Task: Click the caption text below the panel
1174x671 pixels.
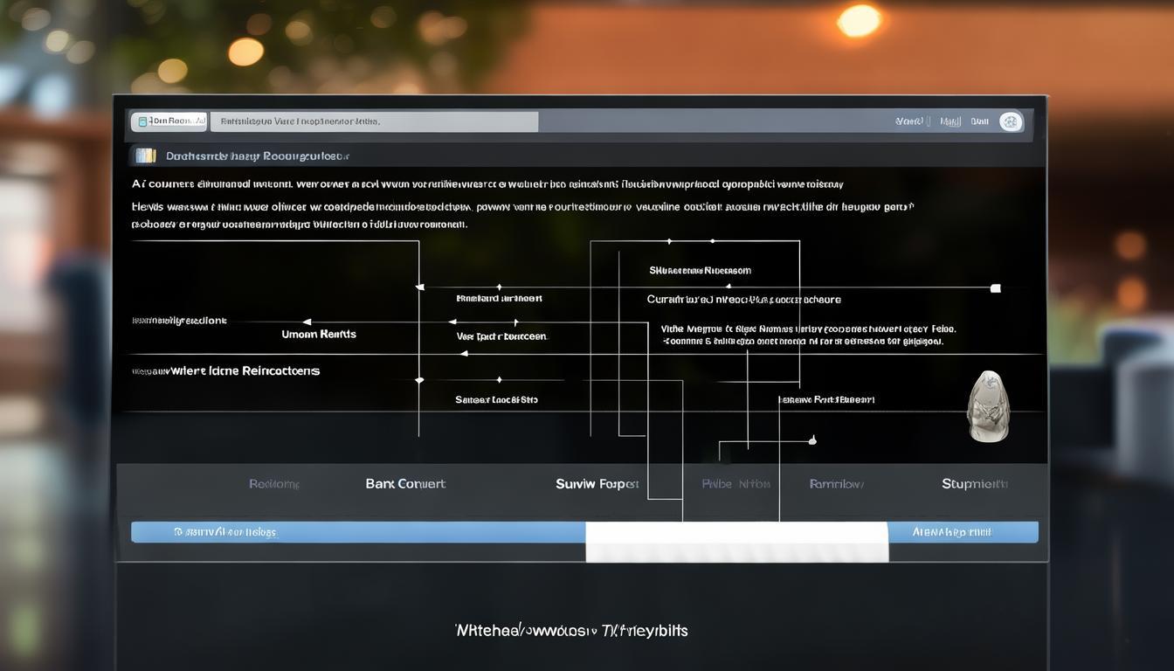Action: tap(571, 630)
